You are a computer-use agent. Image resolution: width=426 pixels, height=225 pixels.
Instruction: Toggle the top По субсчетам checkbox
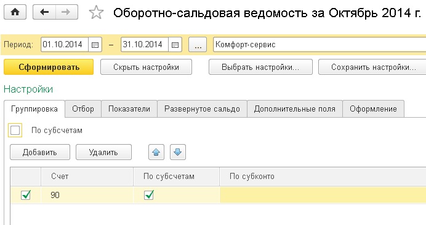pos(15,131)
